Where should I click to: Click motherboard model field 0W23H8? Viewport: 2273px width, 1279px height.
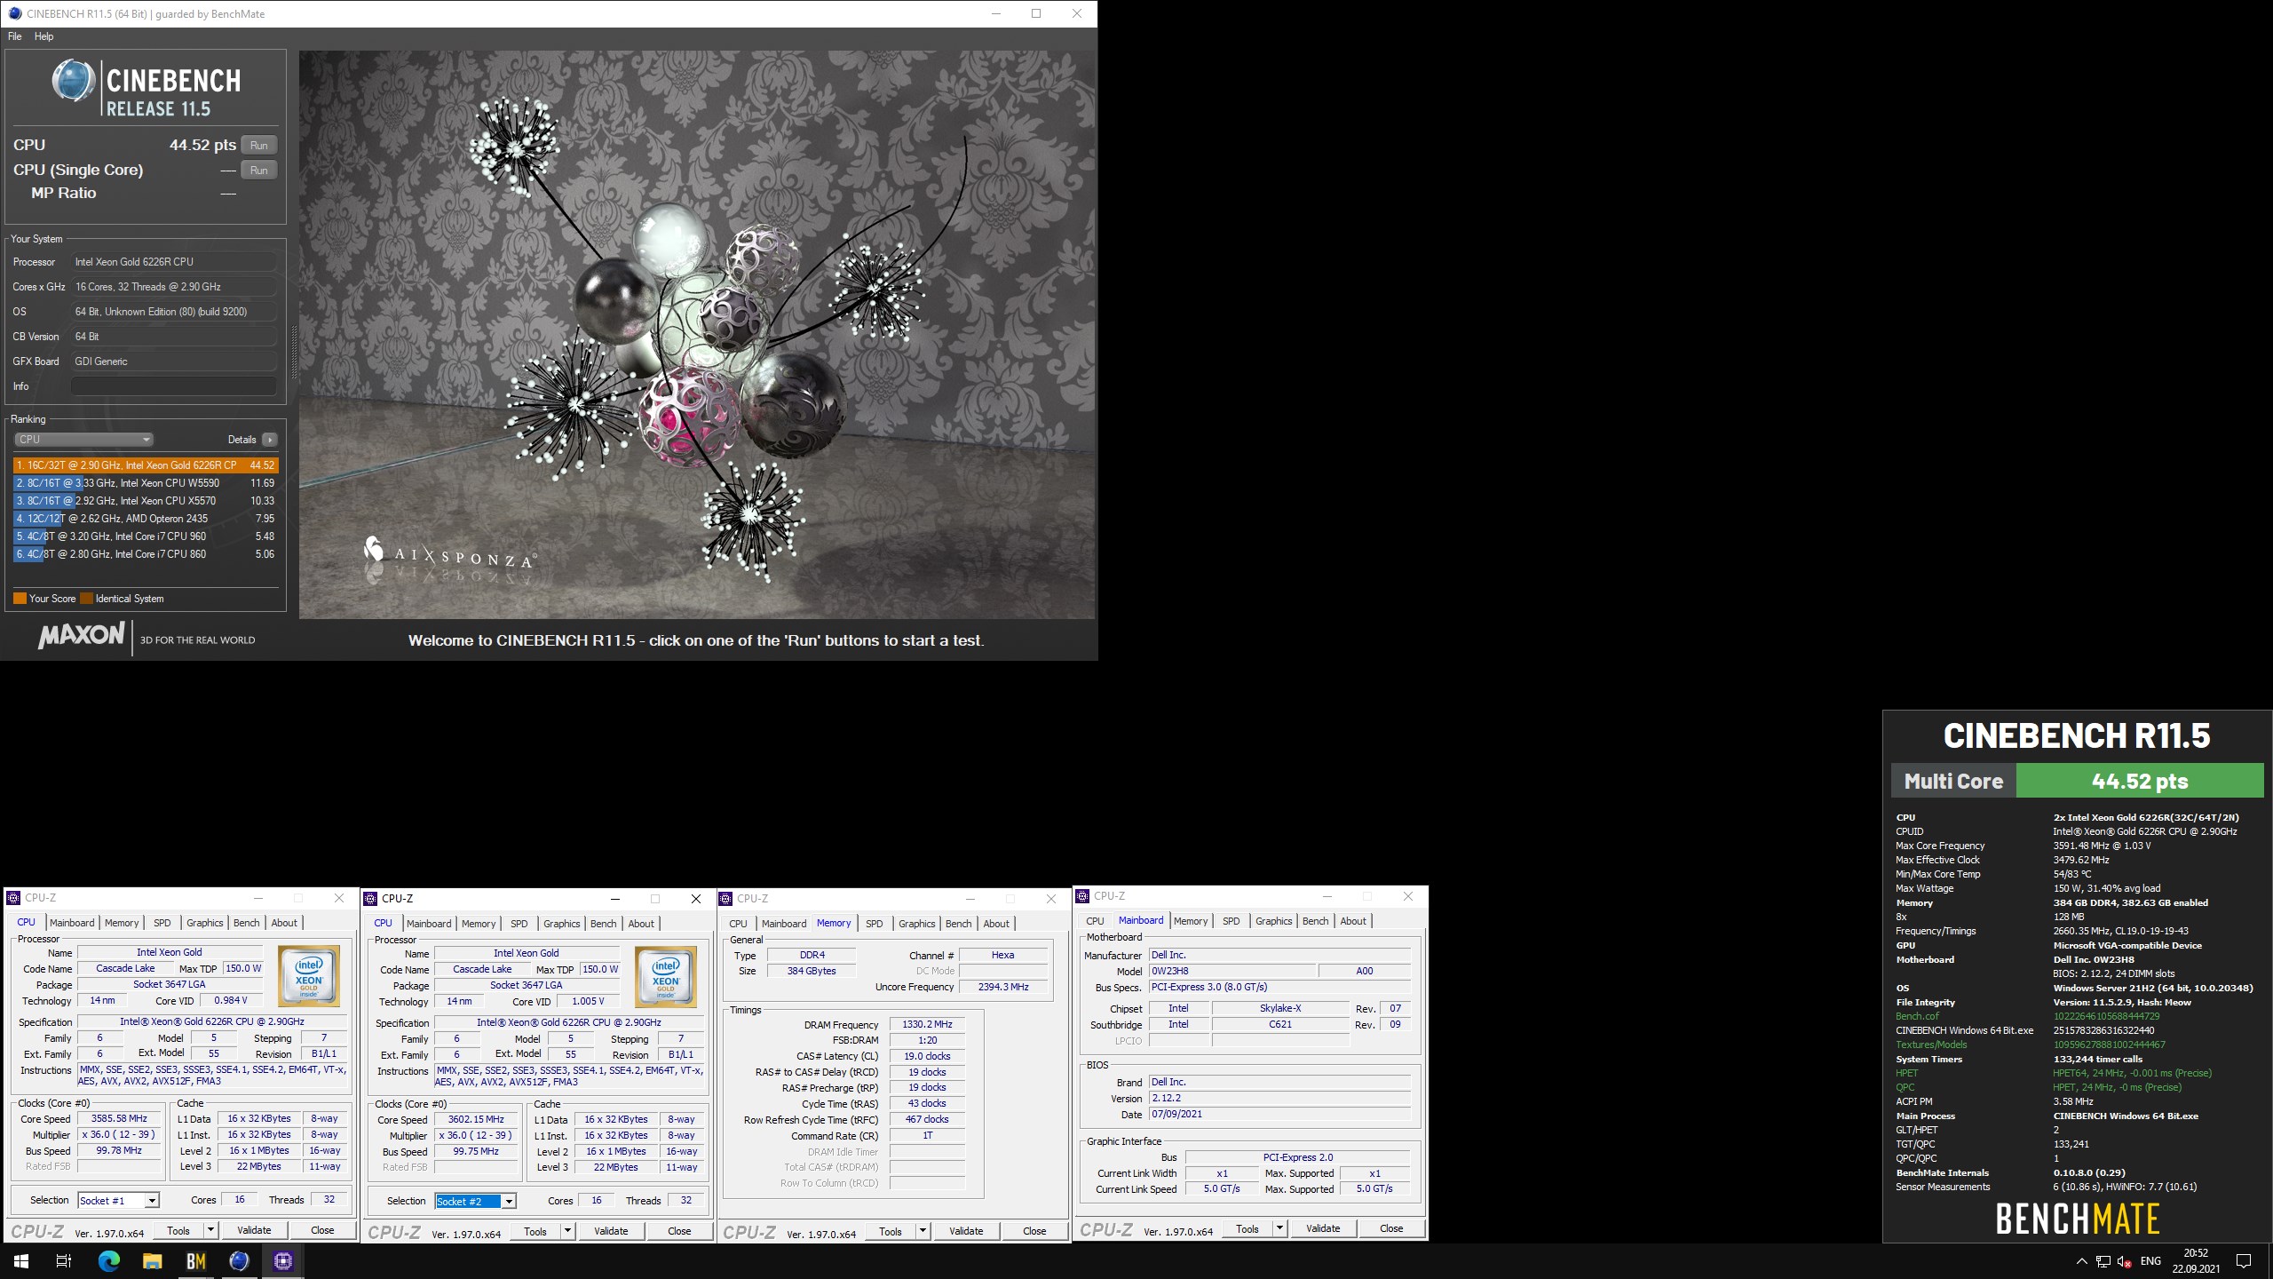point(1231,971)
